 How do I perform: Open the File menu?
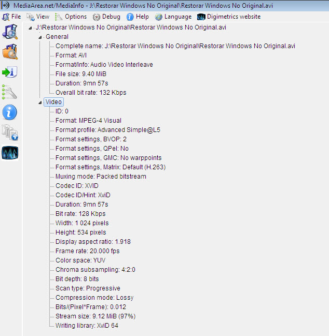[16, 17]
